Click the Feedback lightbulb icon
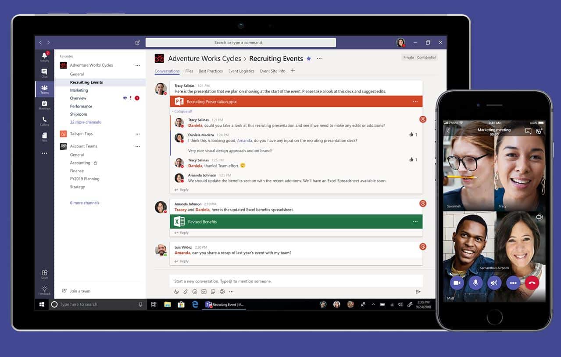This screenshot has height=357, width=561. 44,290
